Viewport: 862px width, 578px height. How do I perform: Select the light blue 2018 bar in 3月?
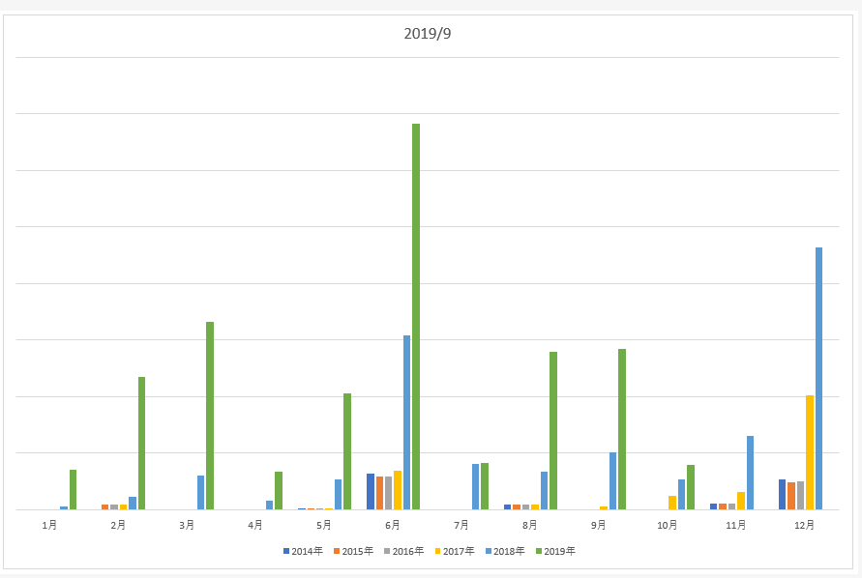coord(200,492)
